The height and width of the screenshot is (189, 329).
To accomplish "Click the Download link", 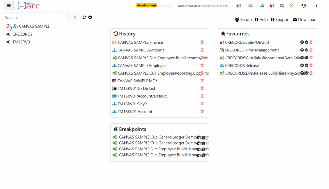I will (x=304, y=20).
